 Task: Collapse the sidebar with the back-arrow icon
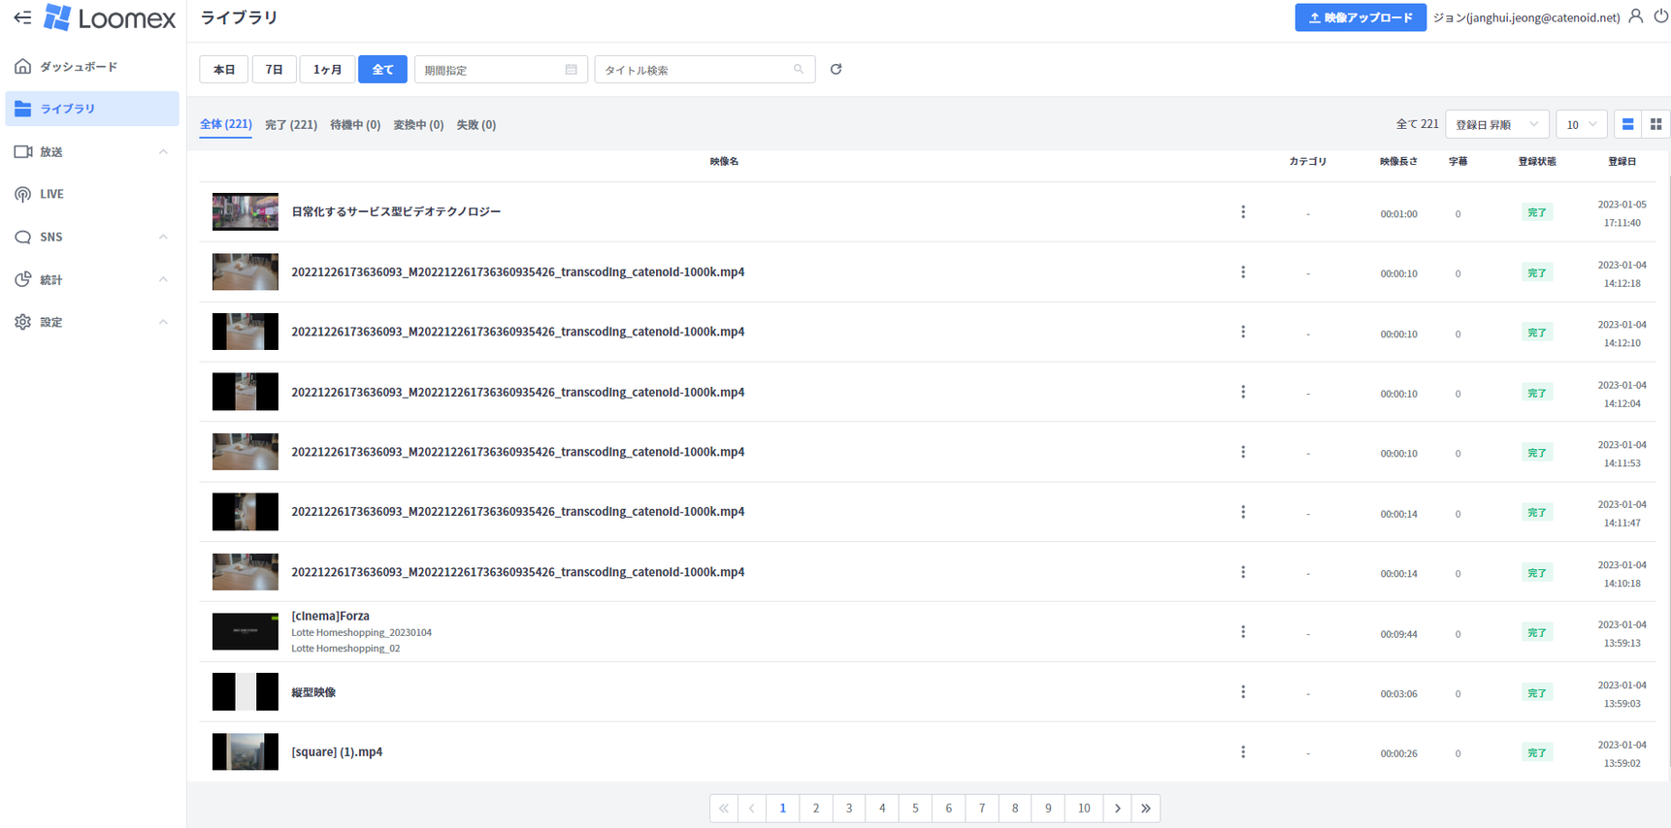(22, 17)
